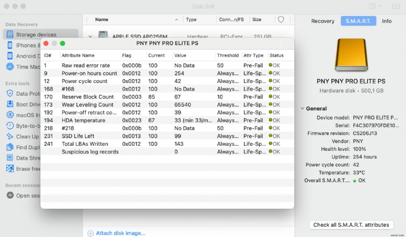This screenshot has width=406, height=237.
Task: Sort by Size column header
Action: [257, 19]
